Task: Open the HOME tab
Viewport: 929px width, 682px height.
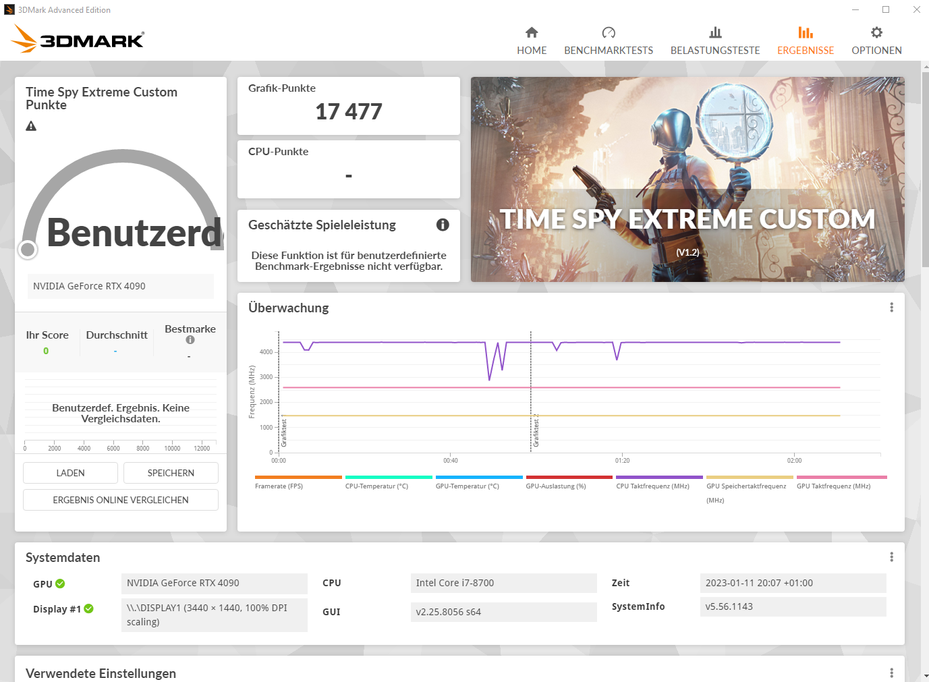Action: pyautogui.click(x=532, y=41)
